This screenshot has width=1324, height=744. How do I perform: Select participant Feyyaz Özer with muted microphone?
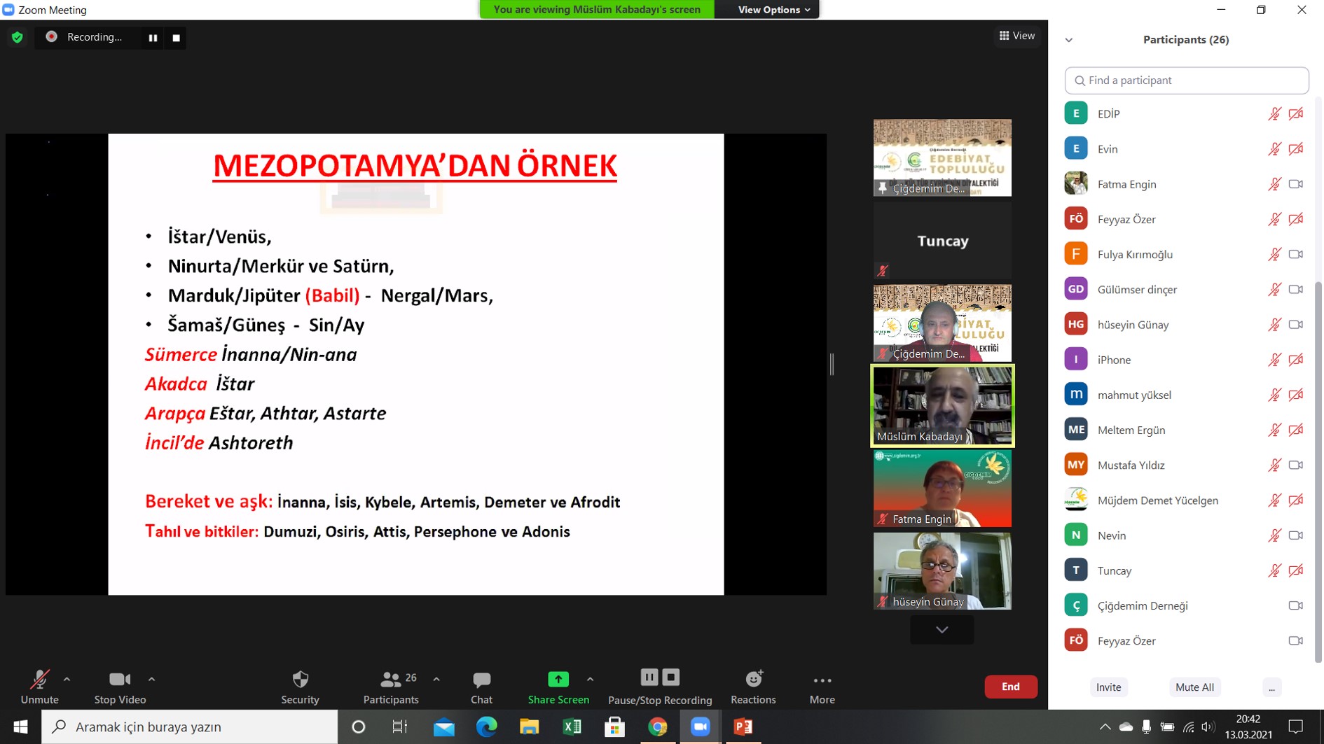tap(1185, 219)
